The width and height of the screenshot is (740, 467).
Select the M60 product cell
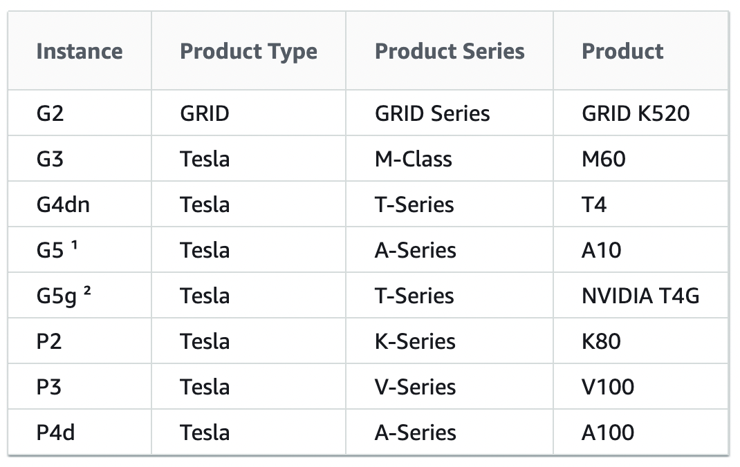click(x=604, y=159)
